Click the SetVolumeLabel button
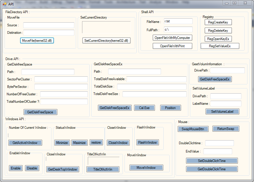This screenshot has width=254, height=182. point(222,111)
